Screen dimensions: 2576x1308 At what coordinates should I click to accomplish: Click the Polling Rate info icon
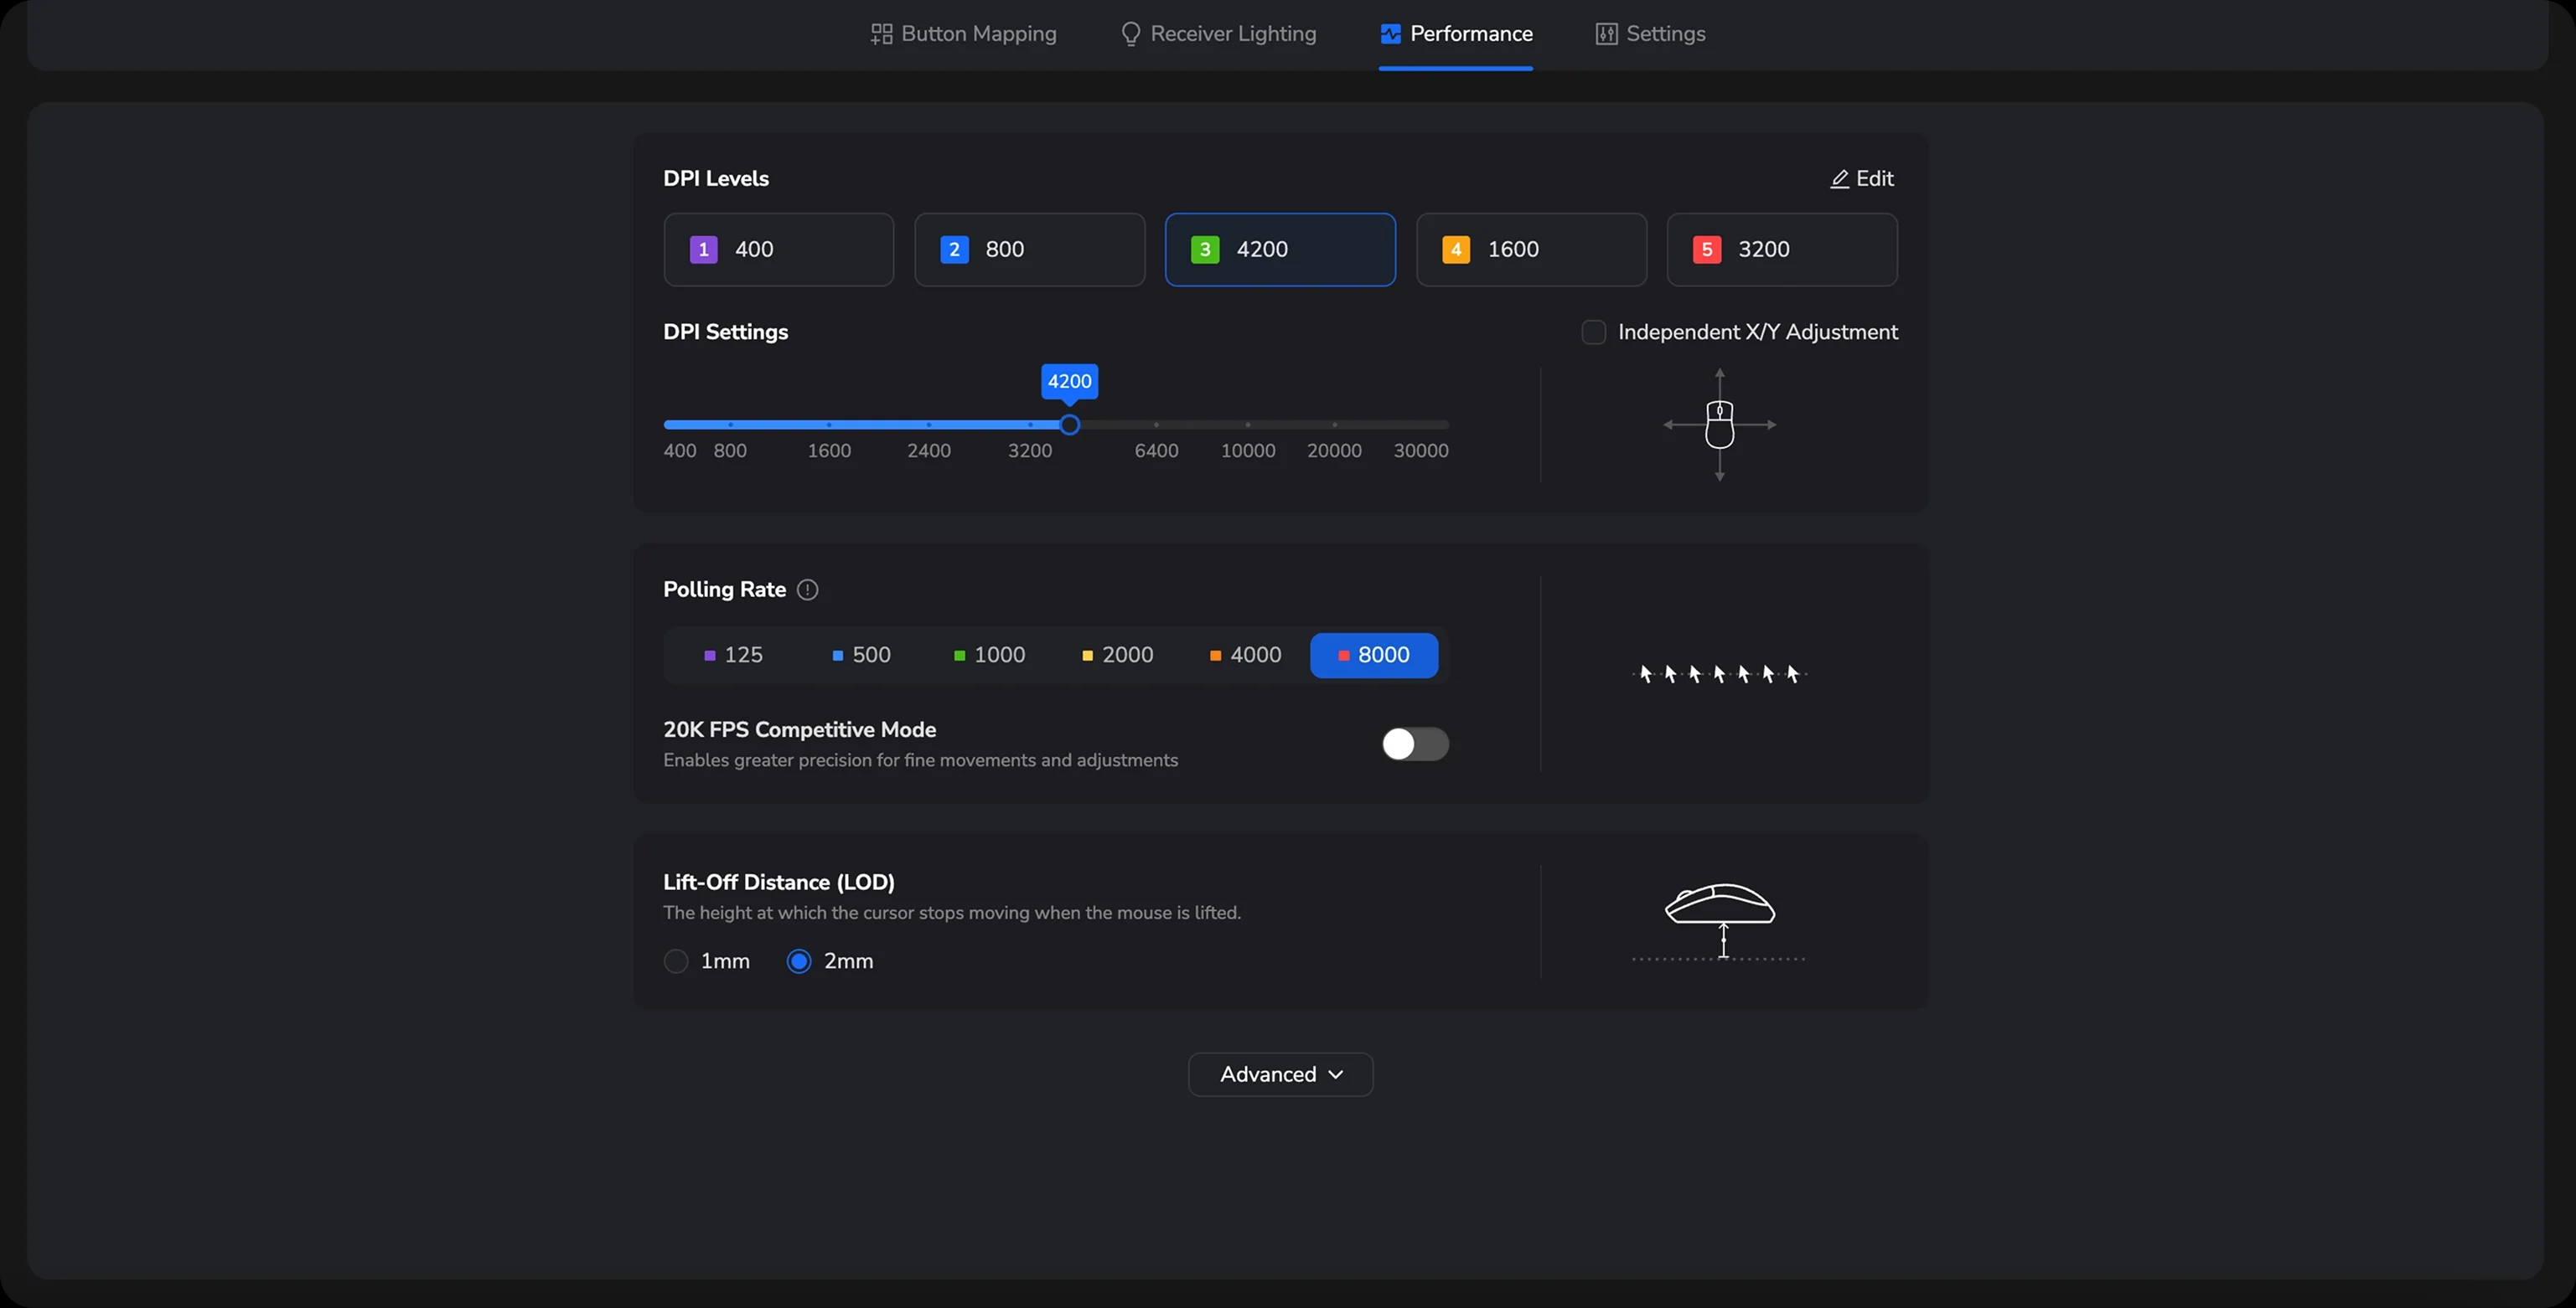pyautogui.click(x=807, y=590)
